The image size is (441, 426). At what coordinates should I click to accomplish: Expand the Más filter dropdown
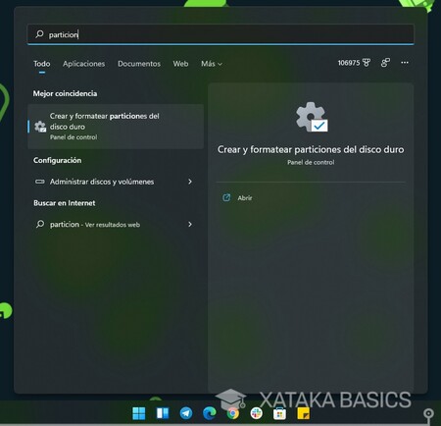pyautogui.click(x=212, y=64)
